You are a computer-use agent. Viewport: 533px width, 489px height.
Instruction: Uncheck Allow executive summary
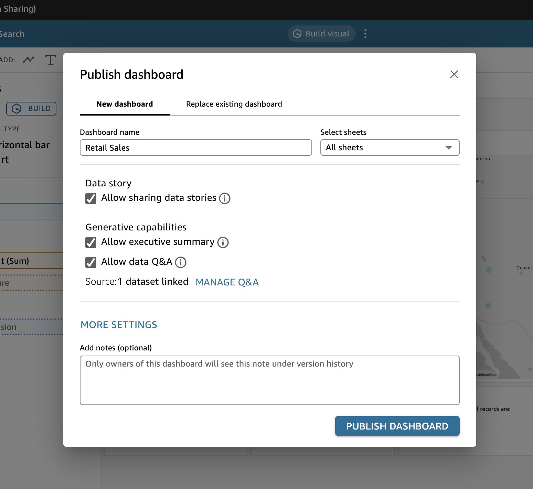pos(91,242)
